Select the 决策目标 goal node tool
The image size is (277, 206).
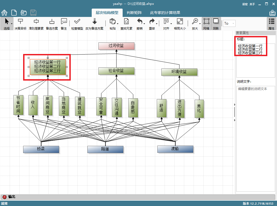point(20,24)
